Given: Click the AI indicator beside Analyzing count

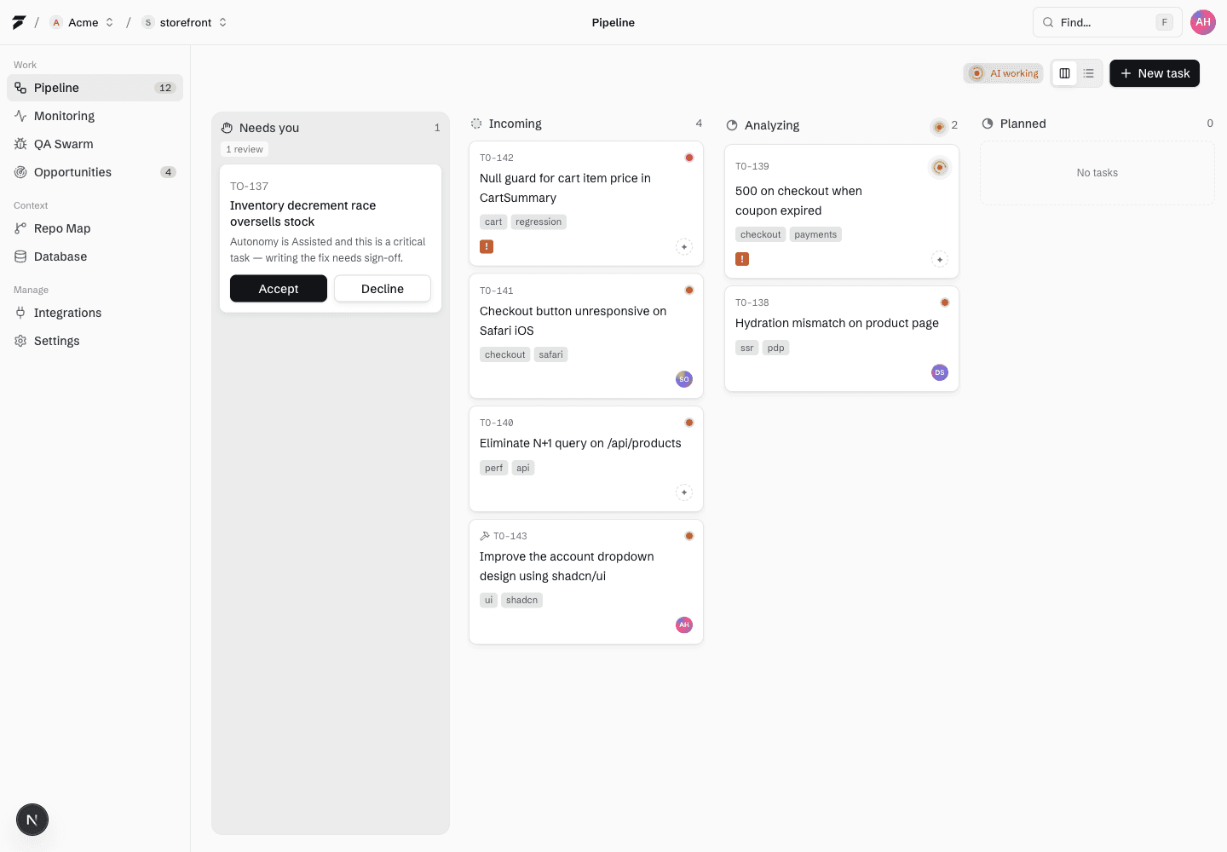Looking at the screenshot, I should [939, 127].
